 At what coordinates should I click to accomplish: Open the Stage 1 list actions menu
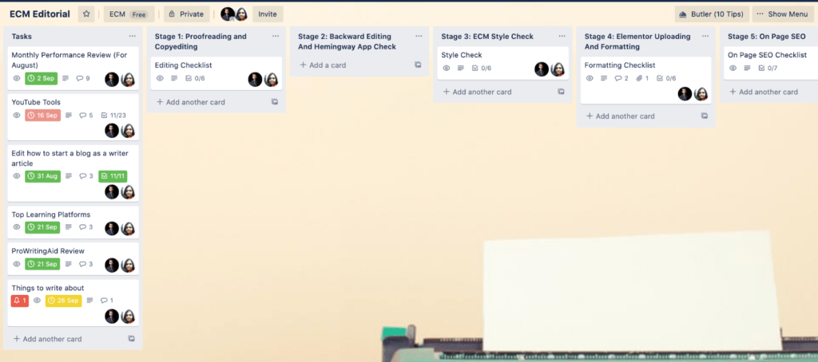[276, 37]
